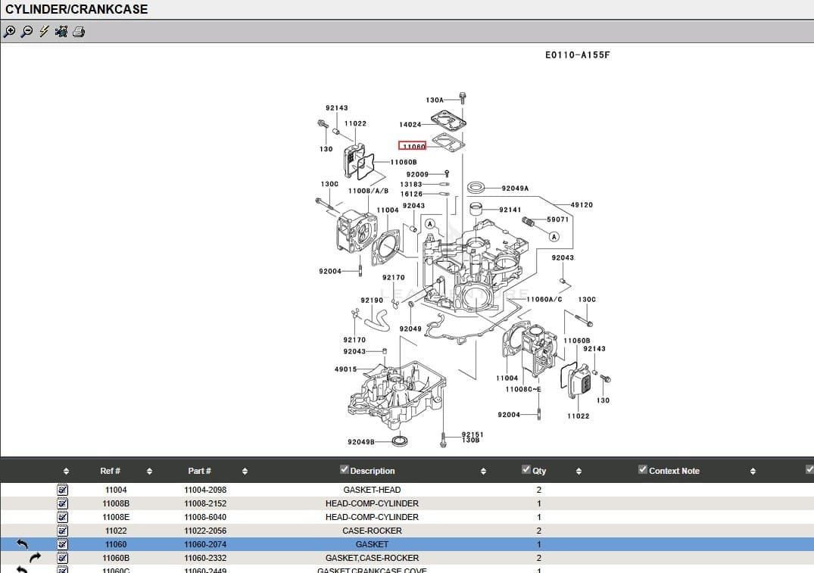Image resolution: width=814 pixels, height=573 pixels.
Task: Click the edit icon beside 11060B
Action: 62,558
